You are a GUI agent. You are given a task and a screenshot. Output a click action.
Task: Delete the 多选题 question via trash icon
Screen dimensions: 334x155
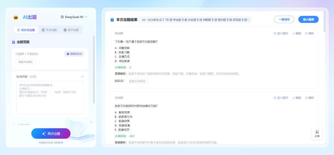306,98
